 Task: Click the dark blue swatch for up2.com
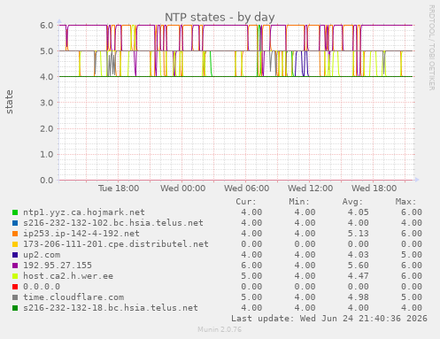[15, 255]
